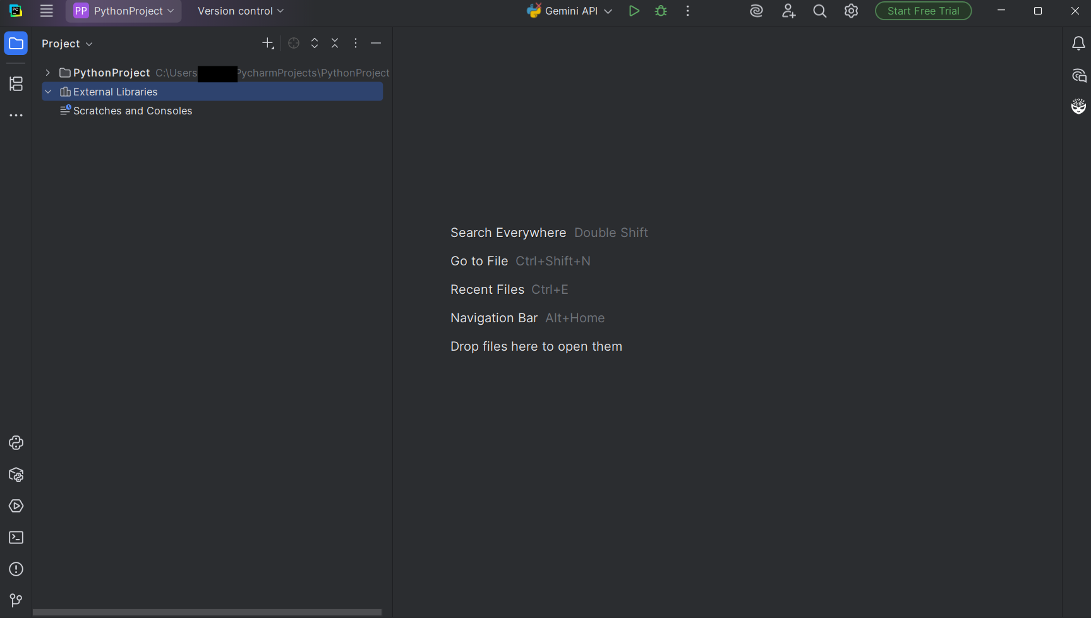
Task: Open Code With Me add-user icon
Action: (x=788, y=11)
